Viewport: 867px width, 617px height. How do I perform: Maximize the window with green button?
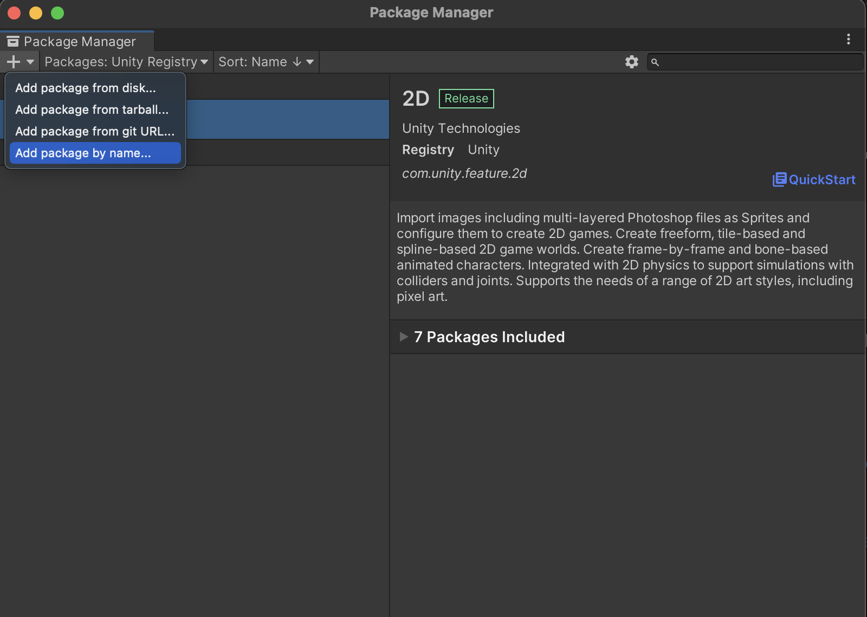point(57,13)
